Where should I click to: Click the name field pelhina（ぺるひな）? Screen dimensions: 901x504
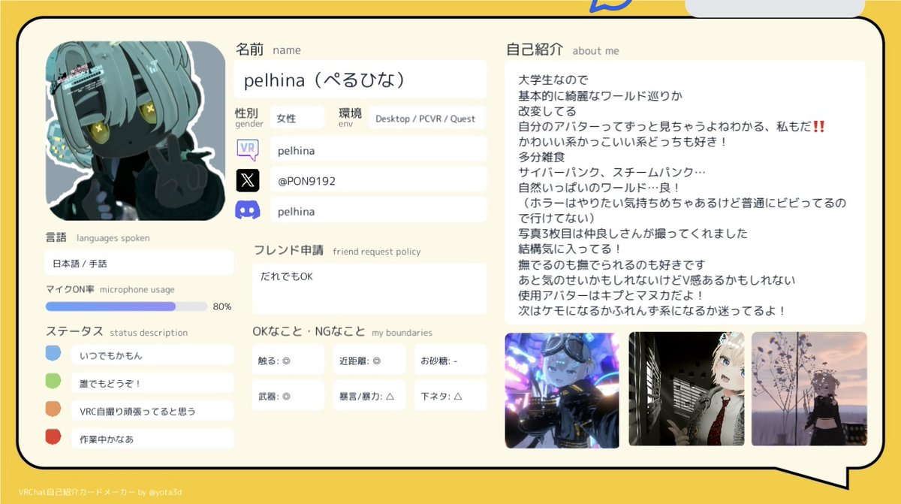point(360,80)
